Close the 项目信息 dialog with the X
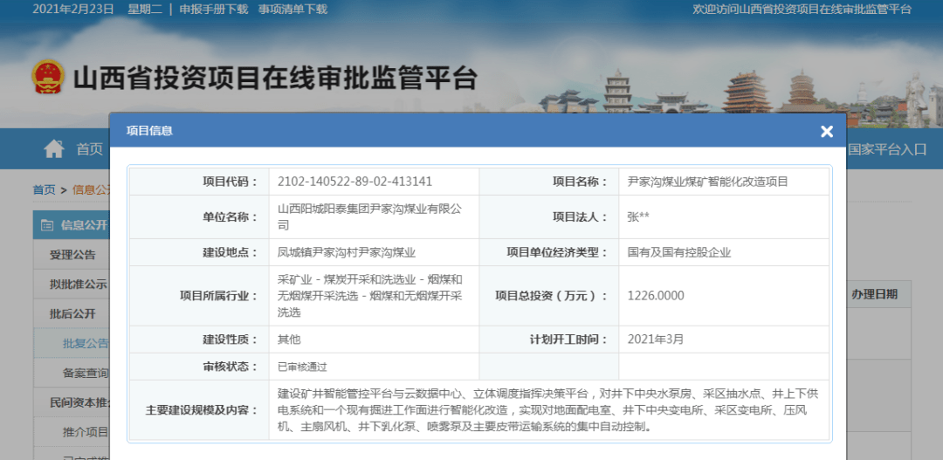This screenshot has width=943, height=460. (826, 132)
